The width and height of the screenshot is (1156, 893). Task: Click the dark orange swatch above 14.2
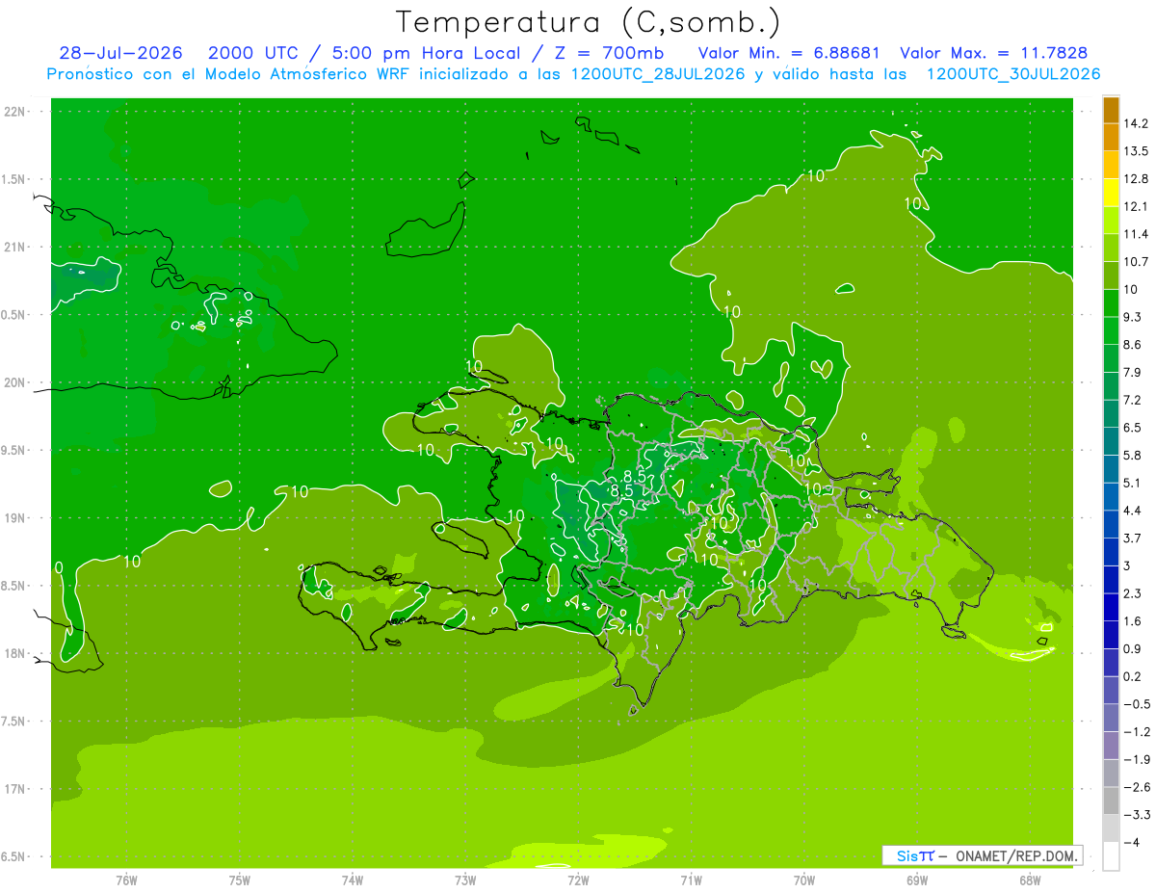(1112, 110)
